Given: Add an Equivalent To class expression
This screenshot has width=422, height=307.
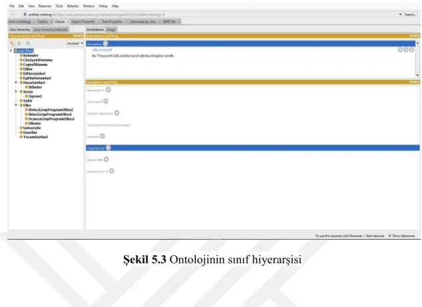Looking at the screenshot, I should pos(108,90).
